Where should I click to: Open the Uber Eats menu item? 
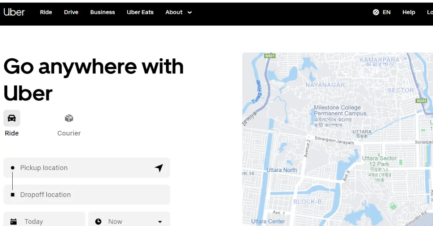point(140,12)
